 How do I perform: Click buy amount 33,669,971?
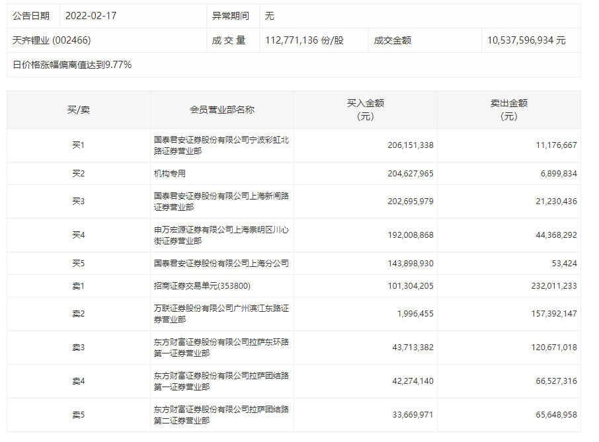413,415
